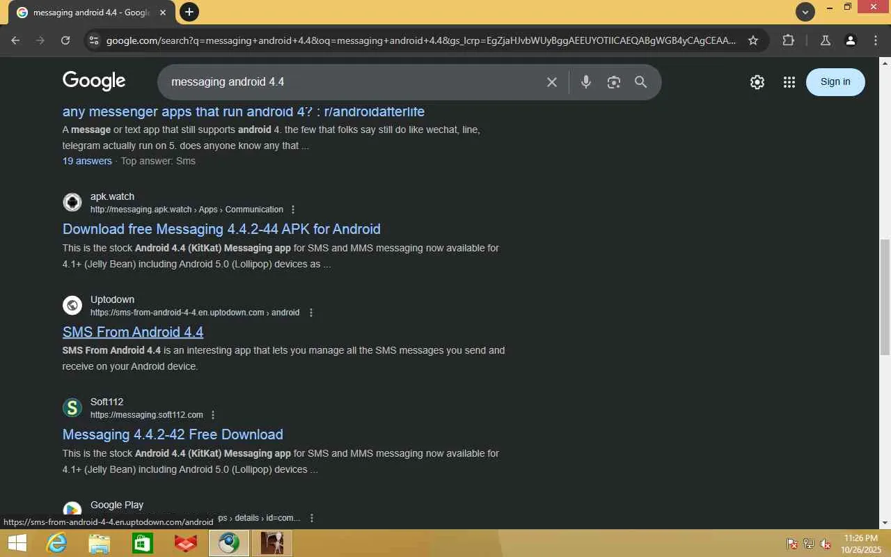Open the Chrome extensions menu
891x557 pixels.
coord(788,40)
